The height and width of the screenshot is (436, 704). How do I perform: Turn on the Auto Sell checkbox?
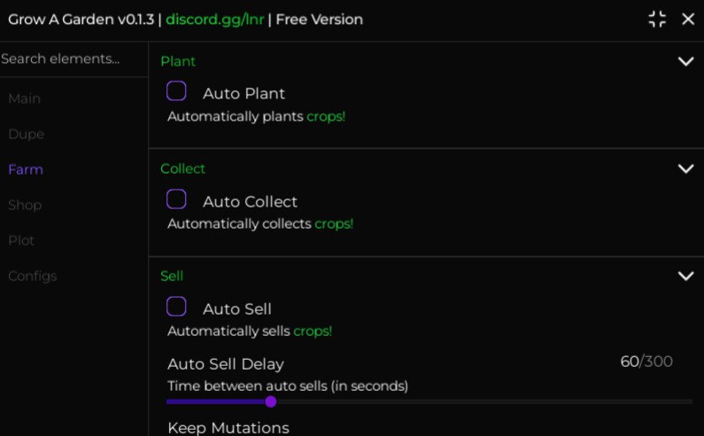pyautogui.click(x=176, y=307)
